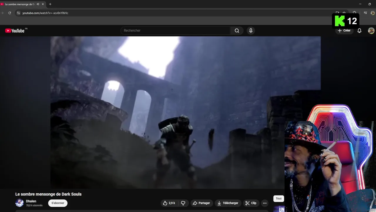Mute the tab via its speaker icon
The height and width of the screenshot is (212, 376).
tap(38, 4)
